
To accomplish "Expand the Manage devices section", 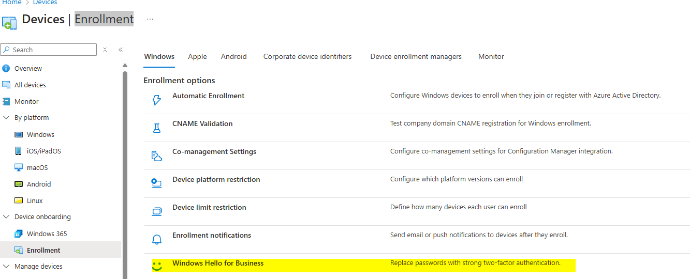I will click(x=6, y=267).
